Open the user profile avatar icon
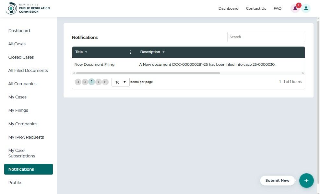The image size is (320, 194). [x=306, y=8]
